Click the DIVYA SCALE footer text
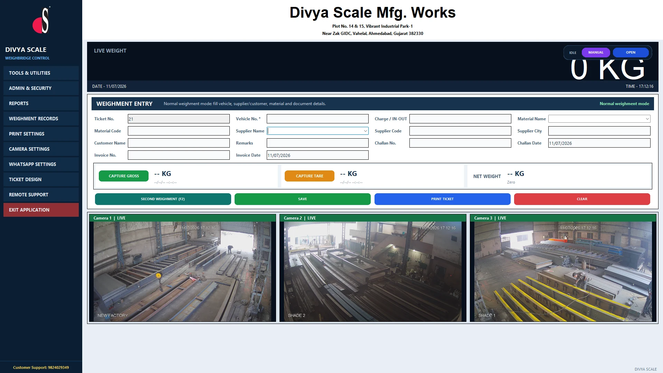The image size is (663, 373). (645, 369)
